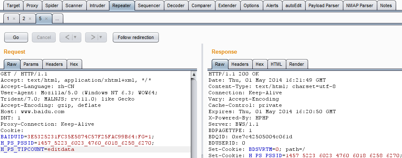The height and width of the screenshot is (158, 402).
Task: Click request pane scrollbar up arrow
Action: click(194, 75)
